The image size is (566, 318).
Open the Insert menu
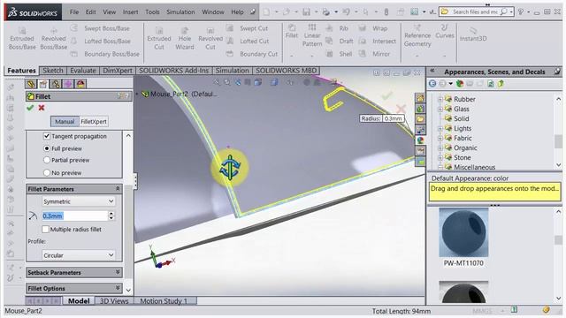coord(130,11)
